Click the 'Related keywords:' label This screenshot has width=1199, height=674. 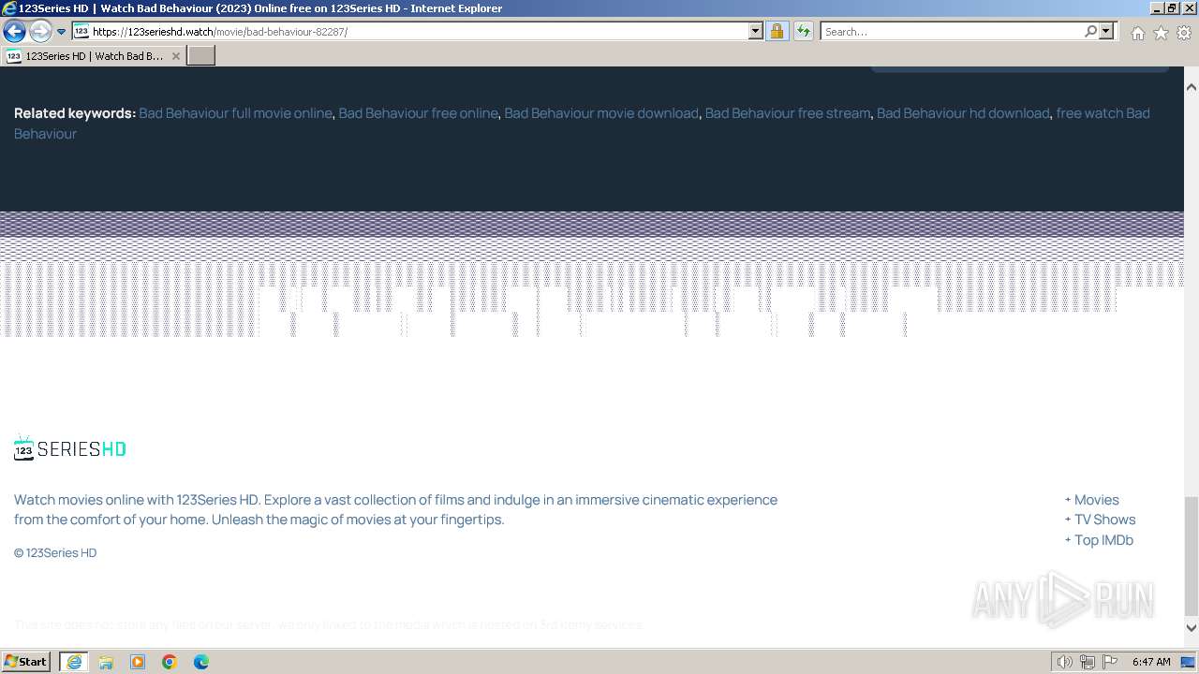point(75,113)
